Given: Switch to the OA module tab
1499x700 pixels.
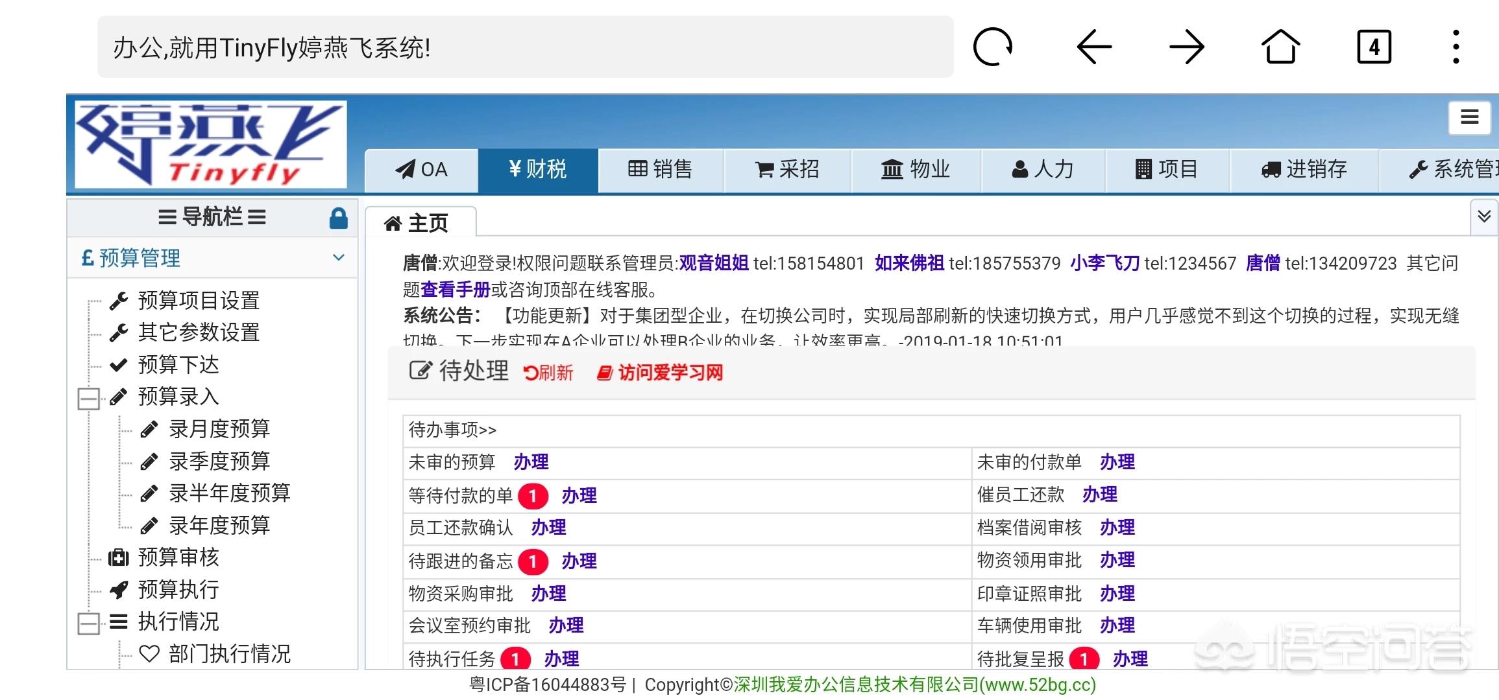Looking at the screenshot, I should pyautogui.click(x=421, y=170).
